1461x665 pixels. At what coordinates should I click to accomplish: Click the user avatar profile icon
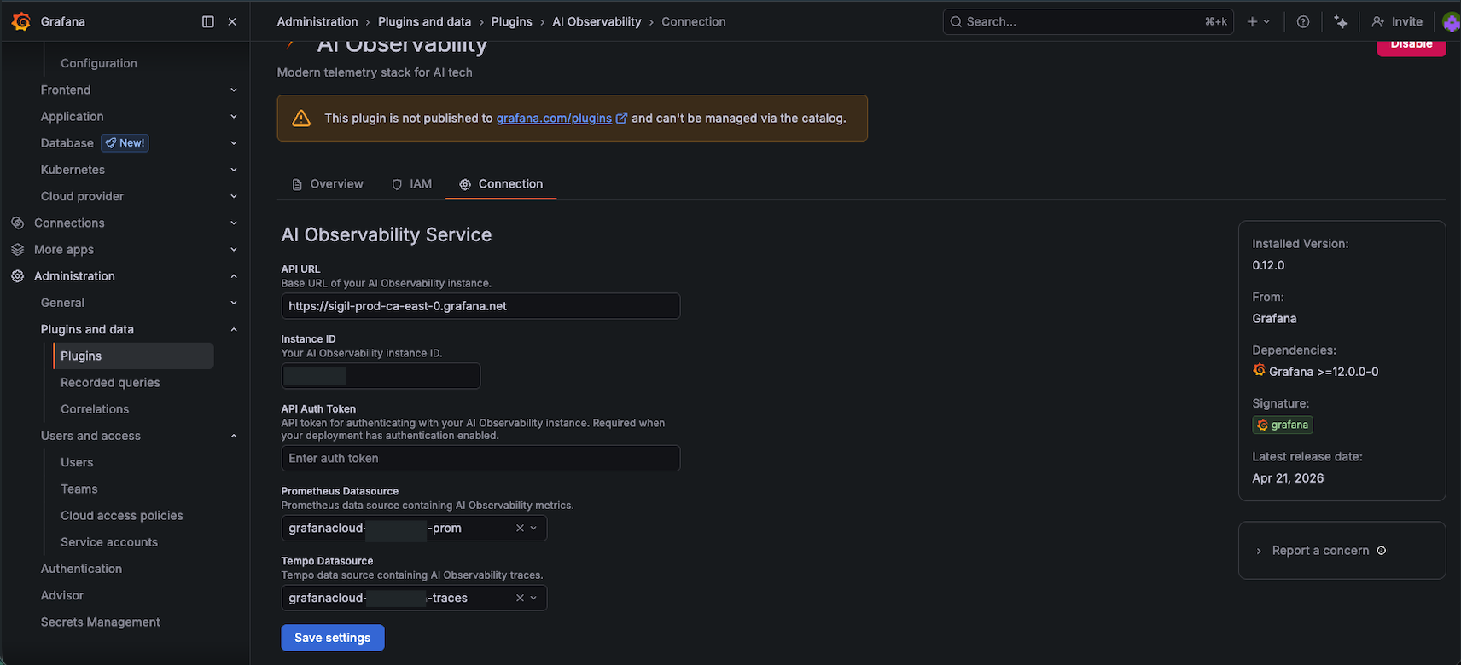click(x=1451, y=21)
